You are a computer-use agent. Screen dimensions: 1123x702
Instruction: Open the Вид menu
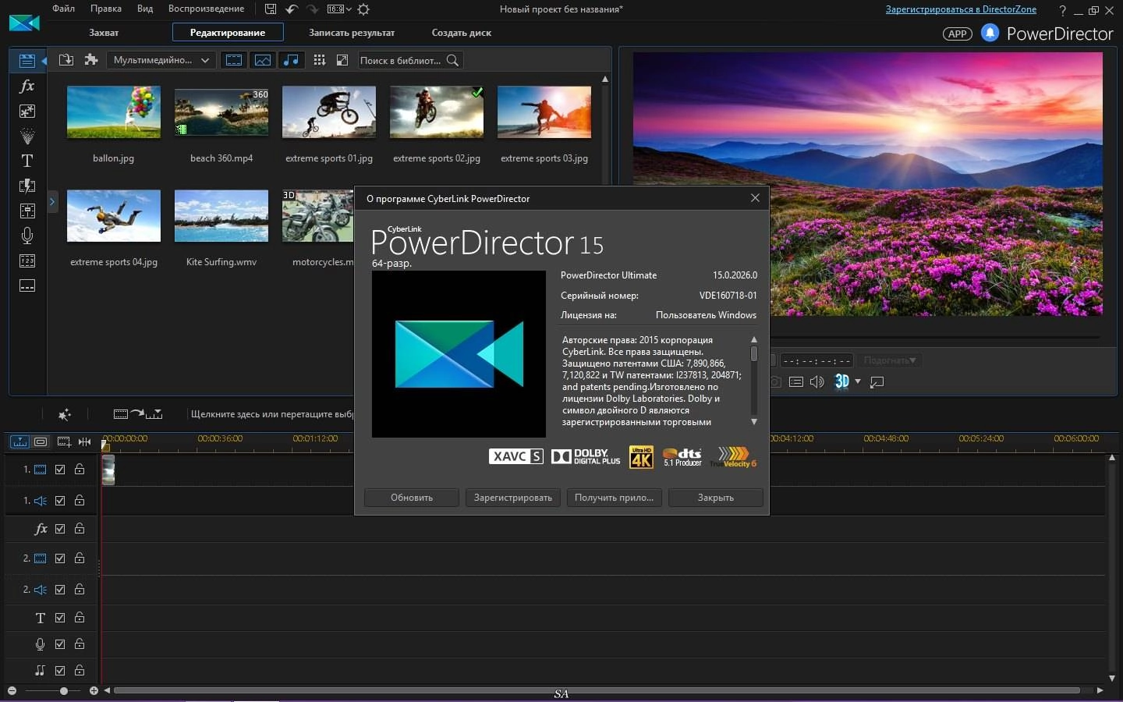(145, 9)
